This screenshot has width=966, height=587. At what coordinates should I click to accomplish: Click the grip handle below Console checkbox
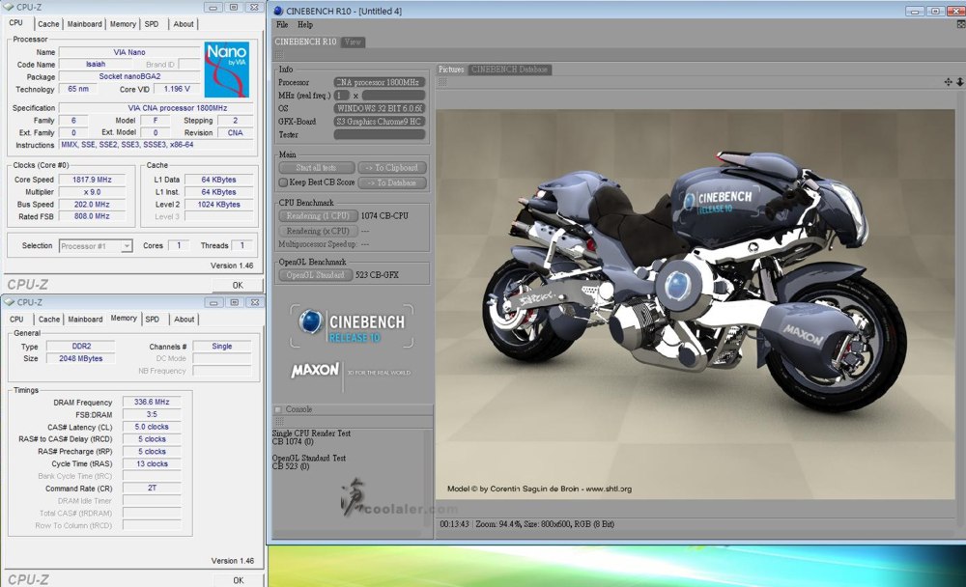[x=279, y=422]
